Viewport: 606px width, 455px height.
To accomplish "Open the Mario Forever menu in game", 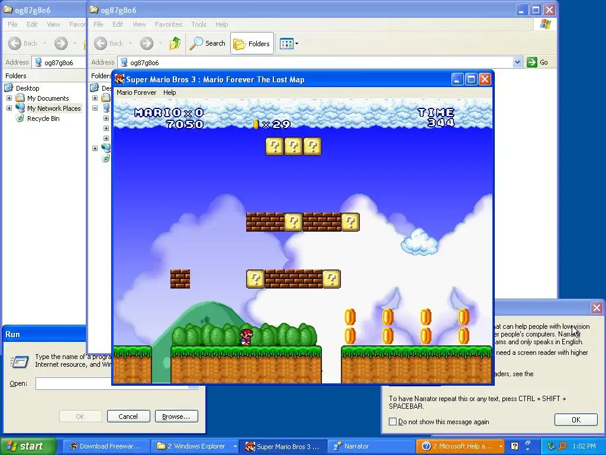I will pyautogui.click(x=137, y=92).
